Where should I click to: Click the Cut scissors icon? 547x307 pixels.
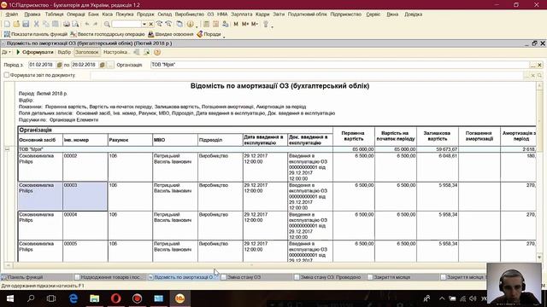(x=36, y=24)
